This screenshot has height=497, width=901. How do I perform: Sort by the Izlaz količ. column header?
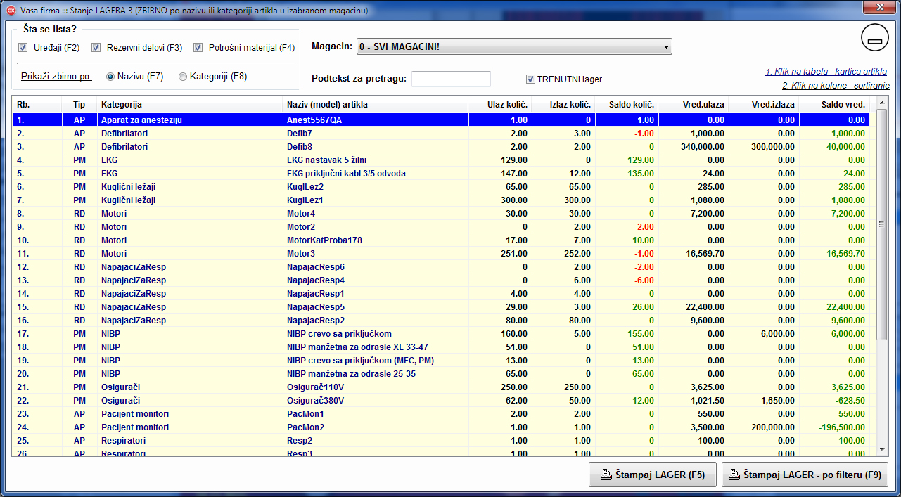tap(563, 105)
